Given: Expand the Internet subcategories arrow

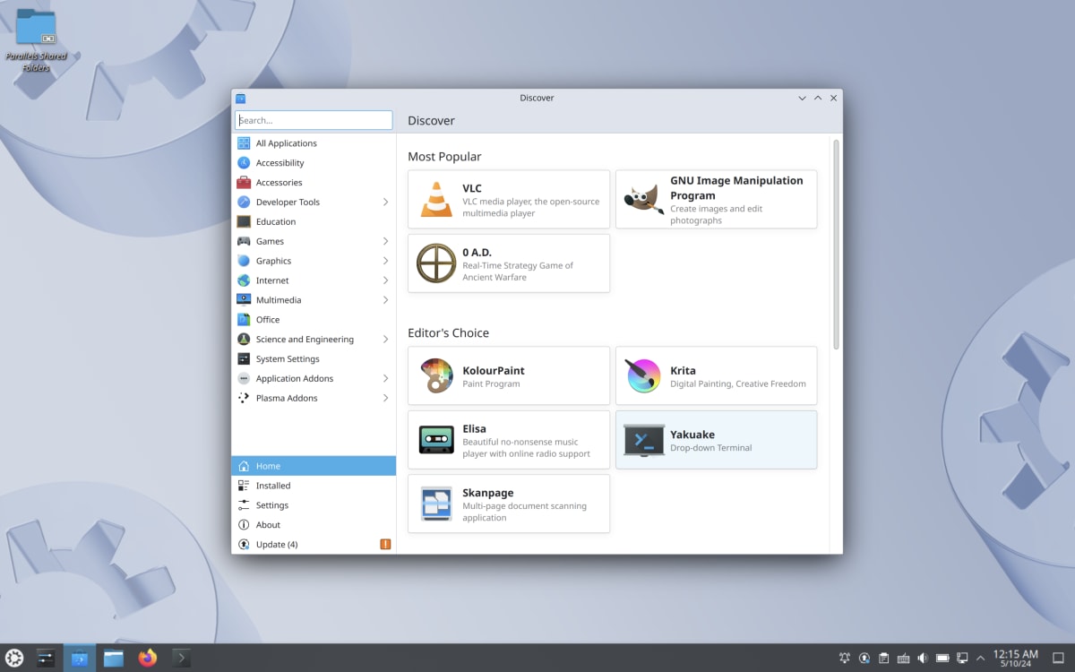Looking at the screenshot, I should coord(385,280).
